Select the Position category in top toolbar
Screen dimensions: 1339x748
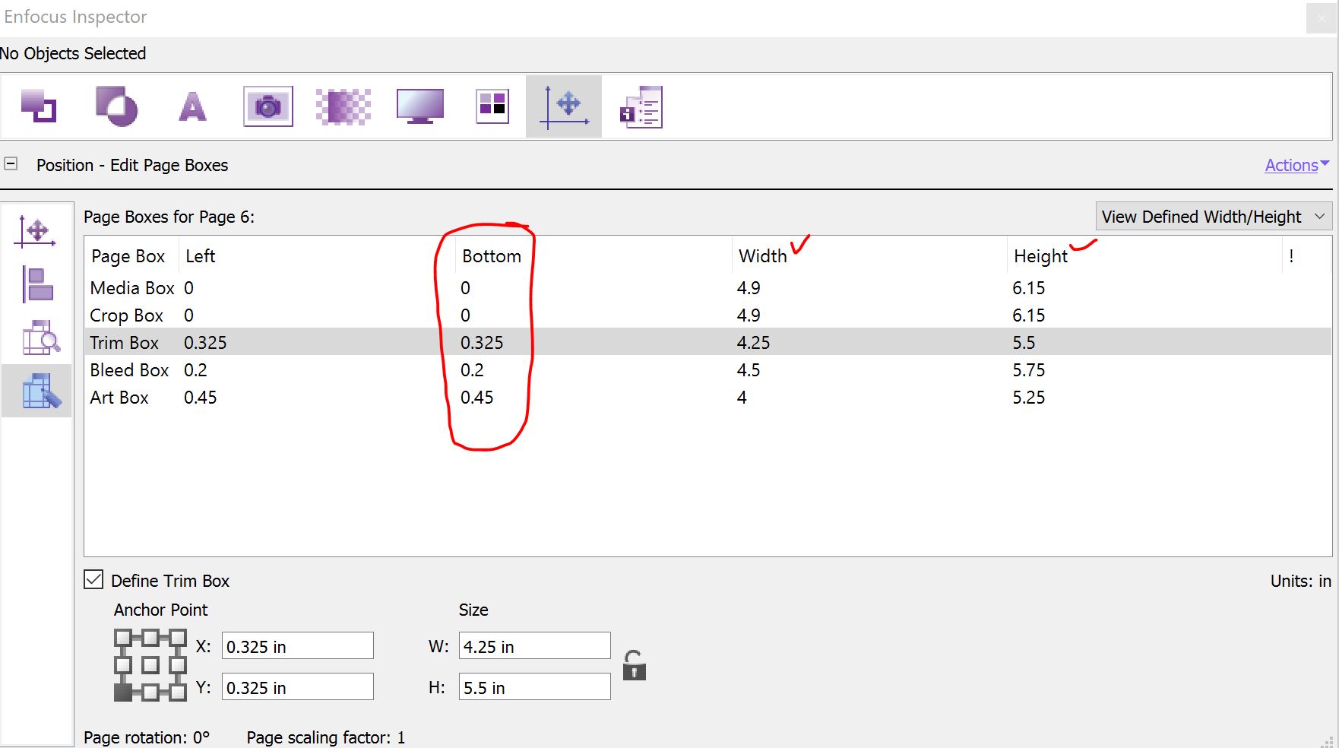click(x=564, y=106)
